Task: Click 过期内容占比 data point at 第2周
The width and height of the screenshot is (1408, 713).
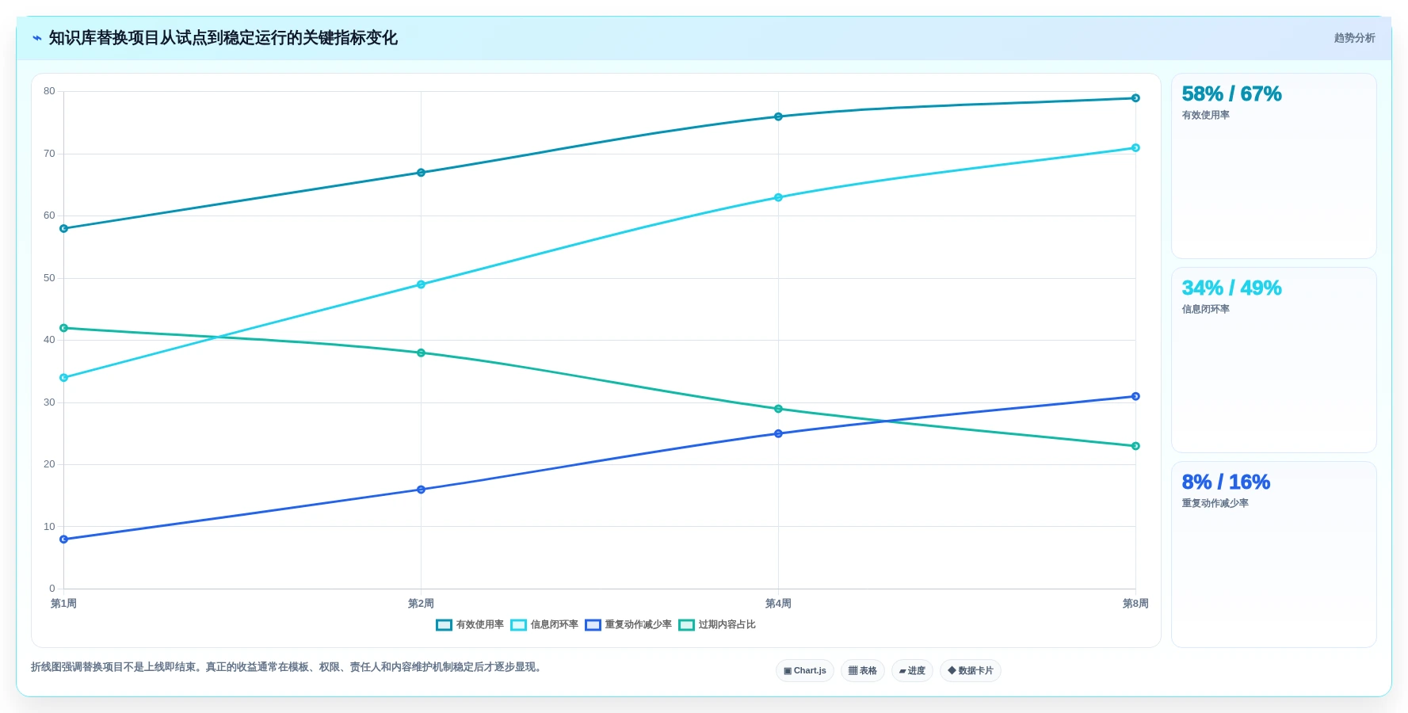Action: (421, 353)
